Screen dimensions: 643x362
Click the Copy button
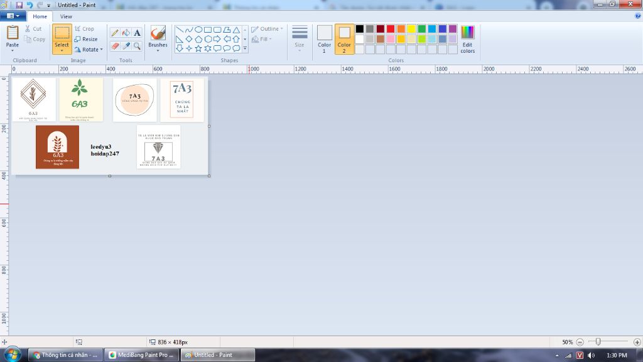pos(35,39)
